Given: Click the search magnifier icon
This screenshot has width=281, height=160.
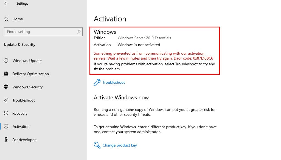Looking at the screenshot, I should (x=79, y=32).
